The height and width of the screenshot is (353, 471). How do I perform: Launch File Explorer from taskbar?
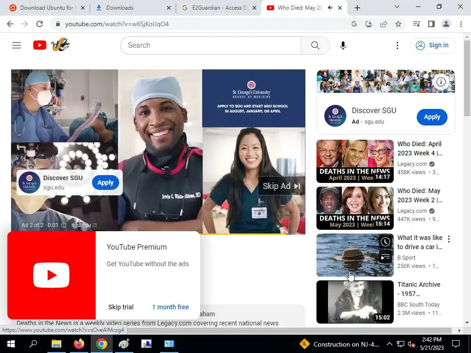click(x=56, y=344)
